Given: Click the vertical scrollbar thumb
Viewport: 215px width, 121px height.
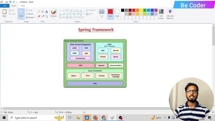Looking at the screenshot, I should click(214, 36).
